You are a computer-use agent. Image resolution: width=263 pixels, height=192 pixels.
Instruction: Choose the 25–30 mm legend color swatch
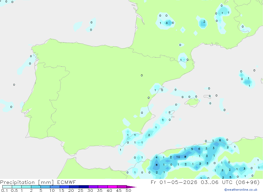point(84,187)
